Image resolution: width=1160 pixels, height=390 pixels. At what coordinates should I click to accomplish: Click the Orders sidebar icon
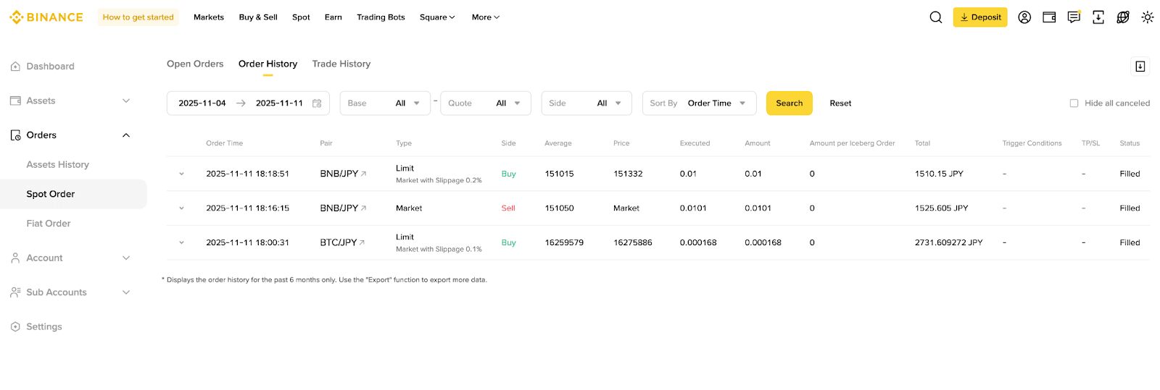[x=15, y=135]
